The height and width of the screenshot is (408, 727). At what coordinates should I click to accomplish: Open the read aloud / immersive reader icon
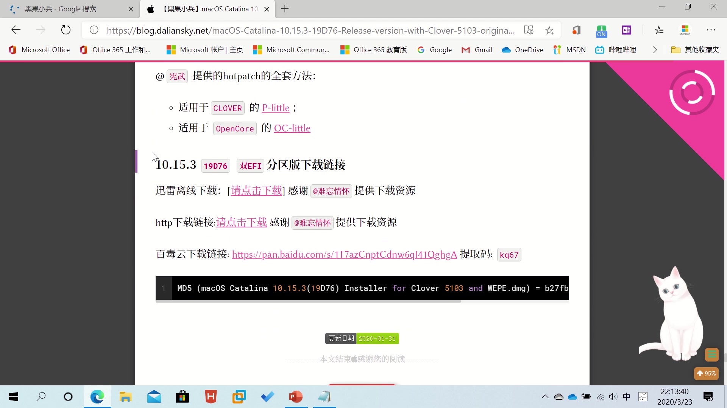click(529, 30)
